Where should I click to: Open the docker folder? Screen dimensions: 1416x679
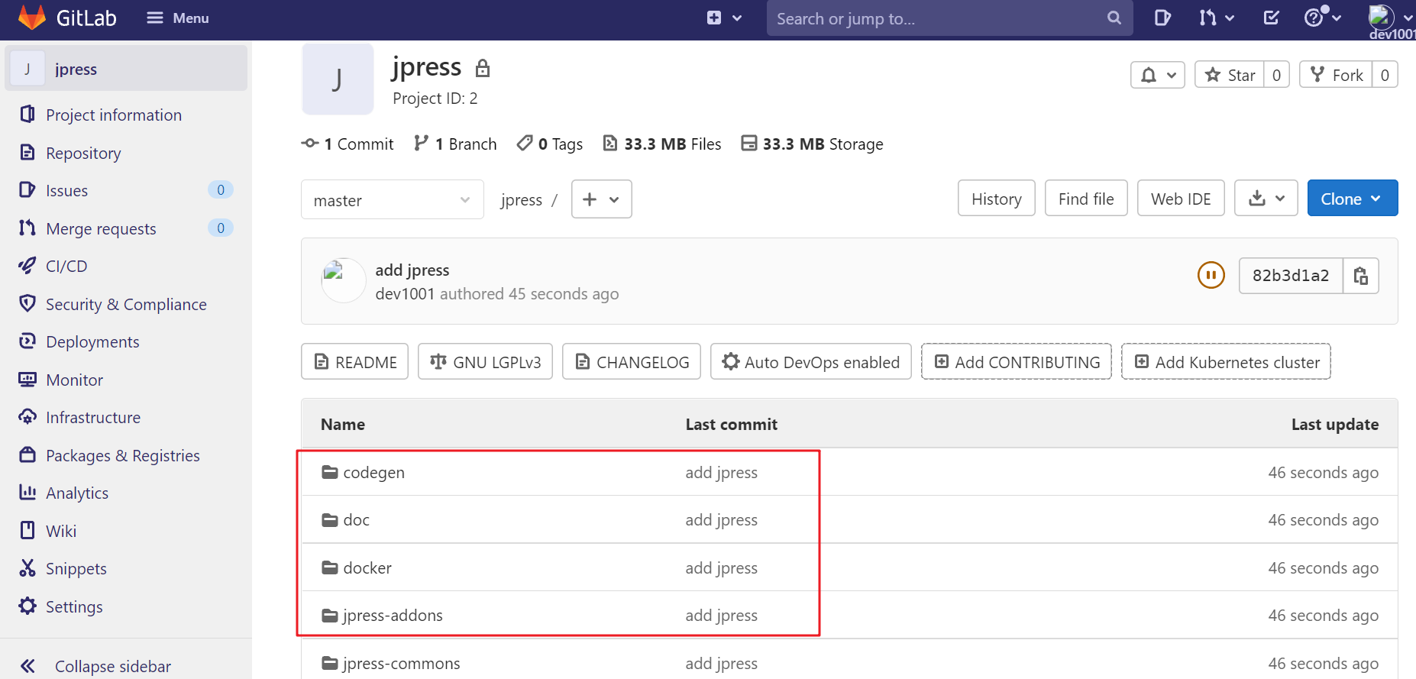tap(367, 567)
